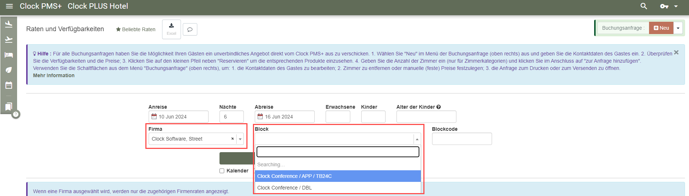Click the Blockcode input field

point(462,139)
